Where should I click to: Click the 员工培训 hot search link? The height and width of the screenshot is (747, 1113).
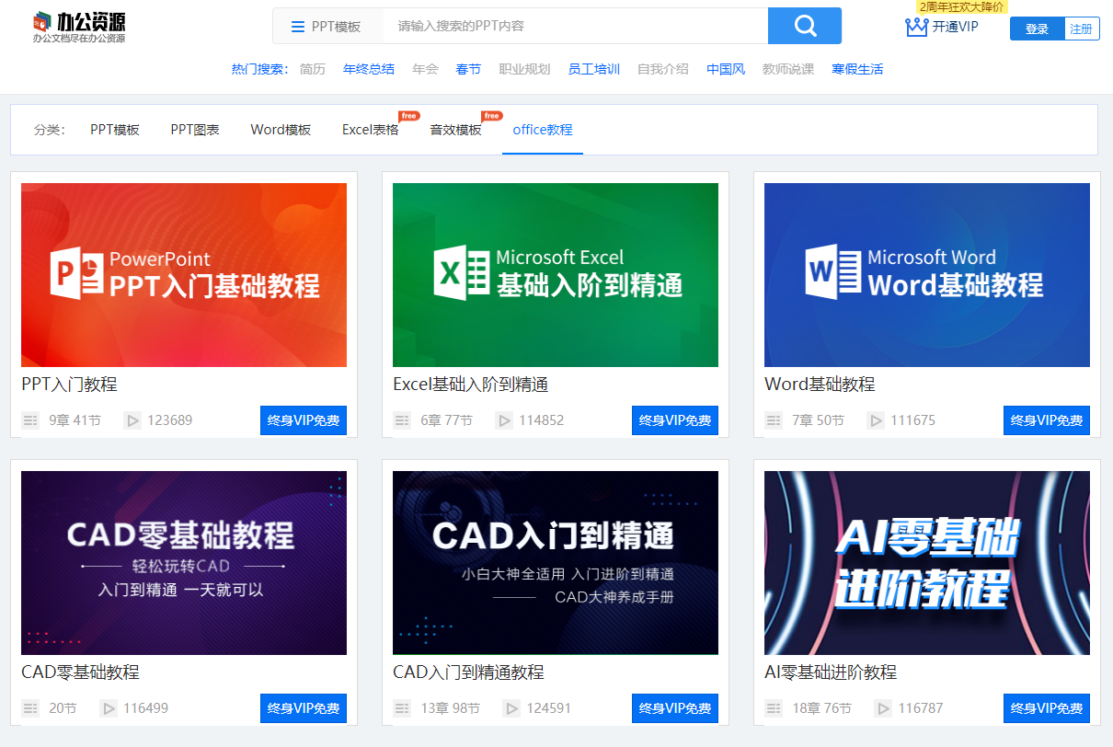coord(594,69)
